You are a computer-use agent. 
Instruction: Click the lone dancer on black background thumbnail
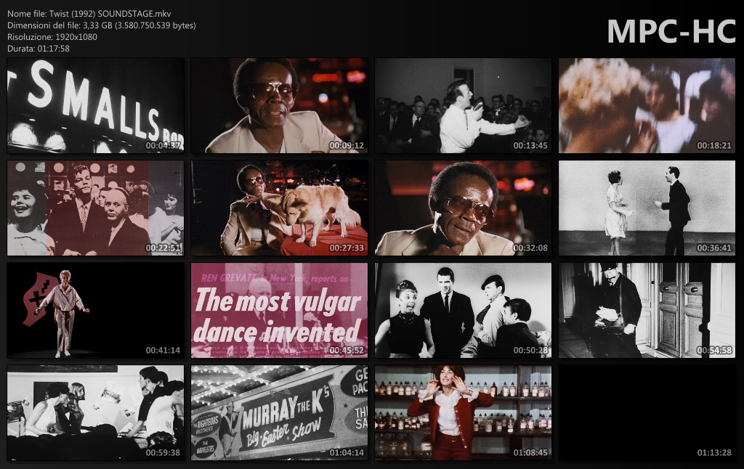(x=96, y=311)
